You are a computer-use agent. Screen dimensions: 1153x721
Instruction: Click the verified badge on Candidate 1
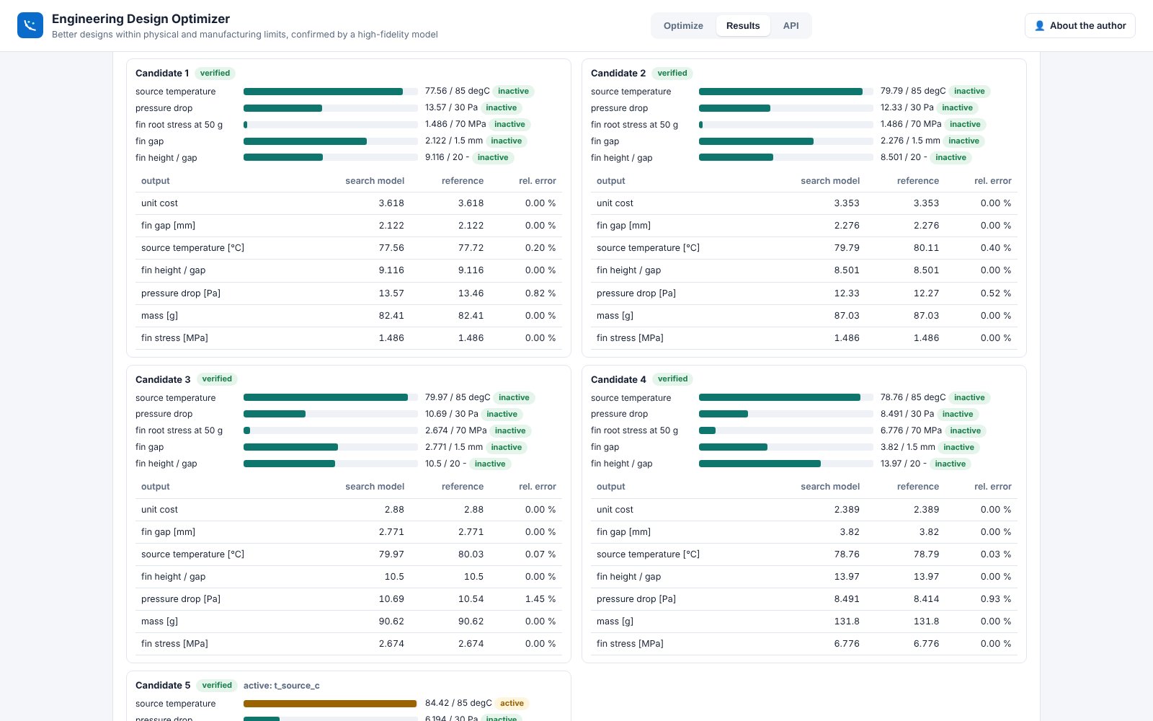tap(215, 73)
